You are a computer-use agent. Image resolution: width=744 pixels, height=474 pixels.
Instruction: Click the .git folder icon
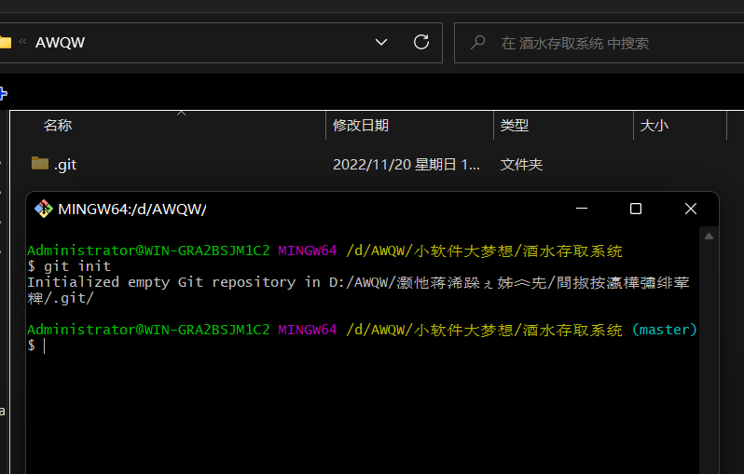pos(40,164)
